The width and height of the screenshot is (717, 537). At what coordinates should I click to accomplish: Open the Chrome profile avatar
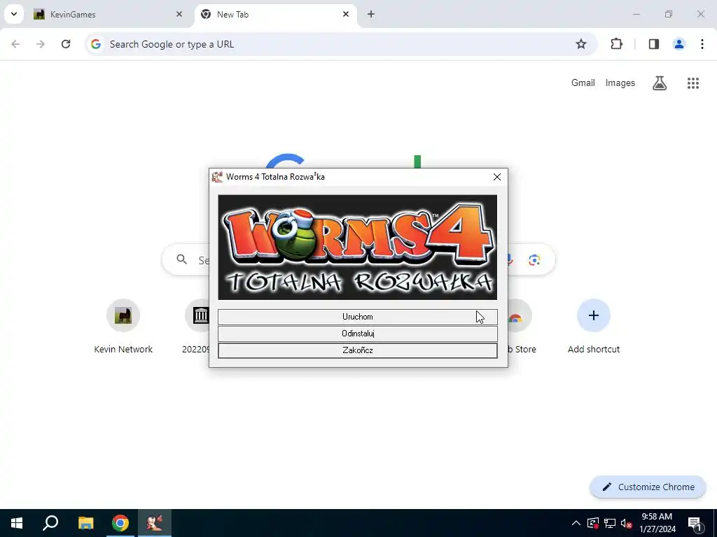click(x=679, y=44)
